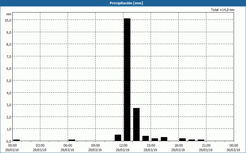Click the '09:00' x-axis time label
Image resolution: width=246 pixels, height=153 pixels.
tap(95, 146)
